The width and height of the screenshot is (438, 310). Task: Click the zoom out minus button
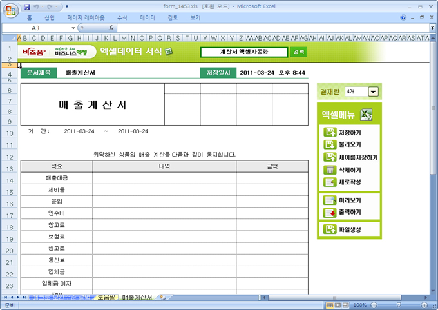[374, 305]
